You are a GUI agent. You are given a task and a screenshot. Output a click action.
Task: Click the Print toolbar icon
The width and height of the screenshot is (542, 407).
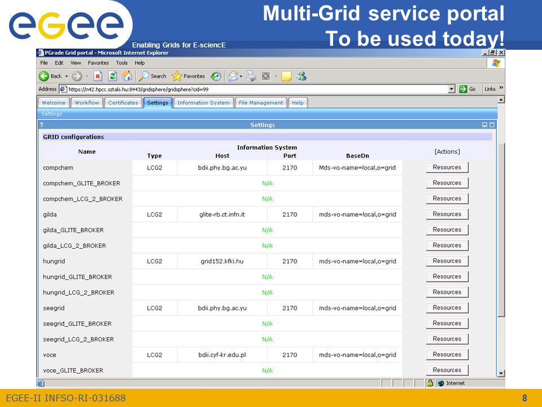pos(251,76)
